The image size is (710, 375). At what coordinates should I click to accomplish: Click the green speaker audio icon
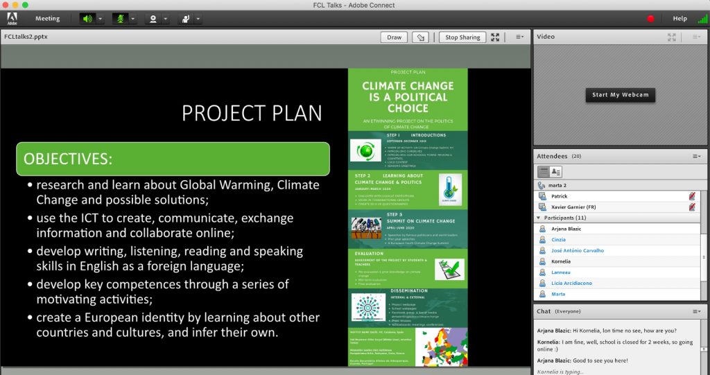(x=87, y=19)
